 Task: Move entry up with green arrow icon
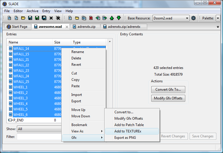112,18
